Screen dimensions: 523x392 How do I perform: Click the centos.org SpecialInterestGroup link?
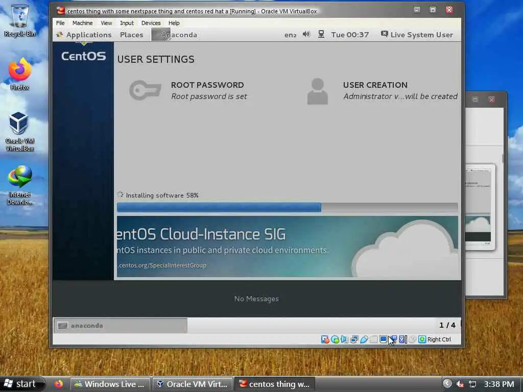point(162,265)
